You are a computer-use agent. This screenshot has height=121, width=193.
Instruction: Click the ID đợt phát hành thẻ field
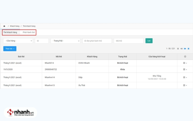[97, 41]
